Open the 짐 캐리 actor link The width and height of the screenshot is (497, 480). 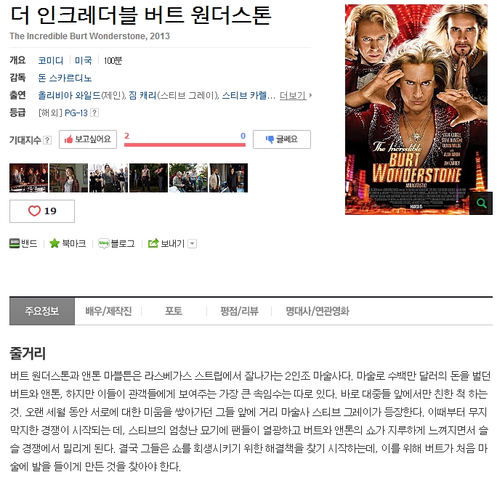pos(142,95)
